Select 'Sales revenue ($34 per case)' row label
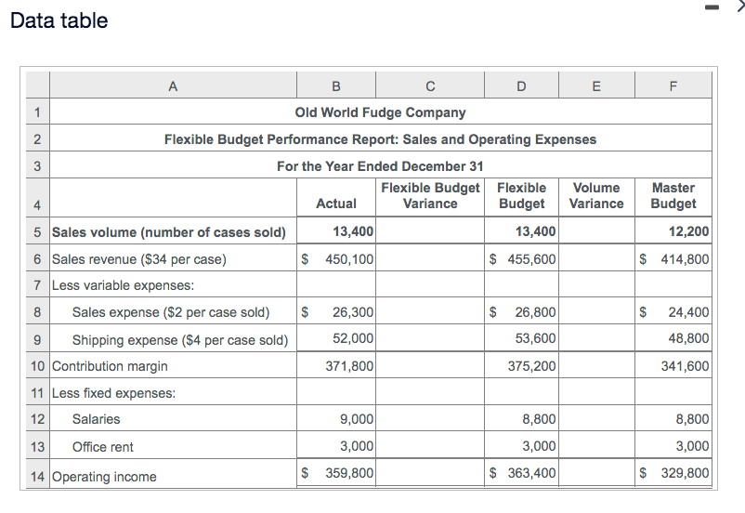The image size is (745, 513). click(x=138, y=259)
